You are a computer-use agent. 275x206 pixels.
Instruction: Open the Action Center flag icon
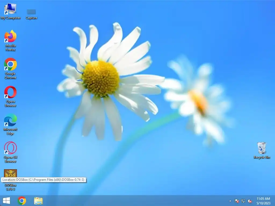[x=237, y=201]
